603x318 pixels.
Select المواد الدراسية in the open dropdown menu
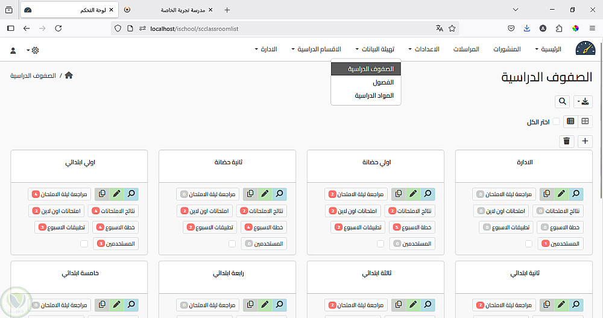point(366,95)
